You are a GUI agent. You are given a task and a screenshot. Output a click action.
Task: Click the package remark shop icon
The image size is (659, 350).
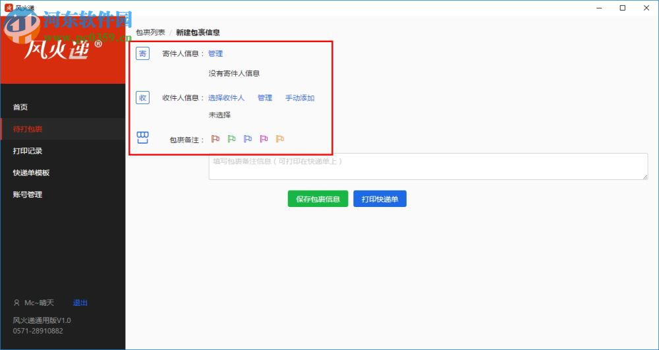coord(143,138)
